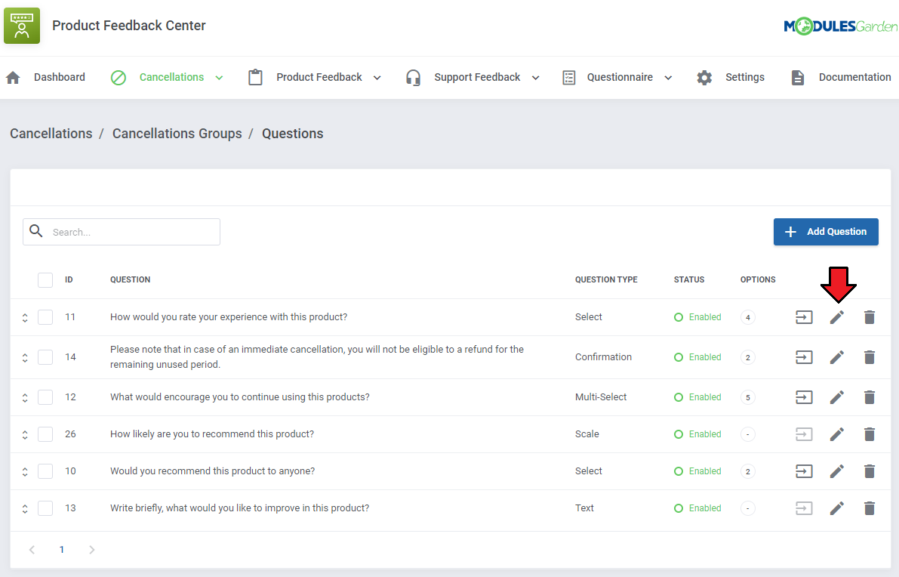Edit question 26 with pencil icon

coord(836,434)
